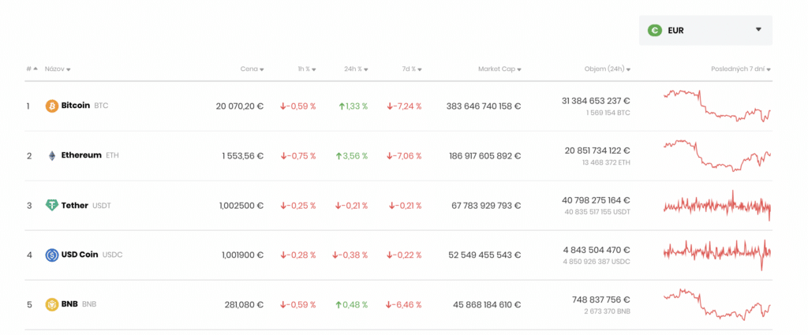Click Bitcoin 7d change -7,24 %
Image resolution: width=808 pixels, height=335 pixels.
click(x=404, y=106)
